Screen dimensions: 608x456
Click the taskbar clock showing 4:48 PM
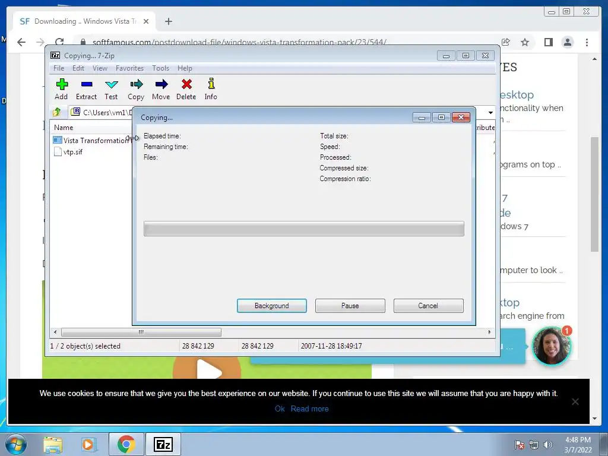pyautogui.click(x=578, y=445)
